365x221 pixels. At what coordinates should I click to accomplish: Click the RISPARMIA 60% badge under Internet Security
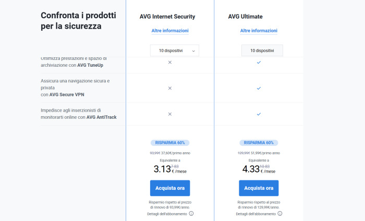pos(170,142)
